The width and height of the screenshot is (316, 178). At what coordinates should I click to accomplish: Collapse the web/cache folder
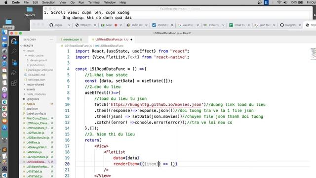coord(26,55)
